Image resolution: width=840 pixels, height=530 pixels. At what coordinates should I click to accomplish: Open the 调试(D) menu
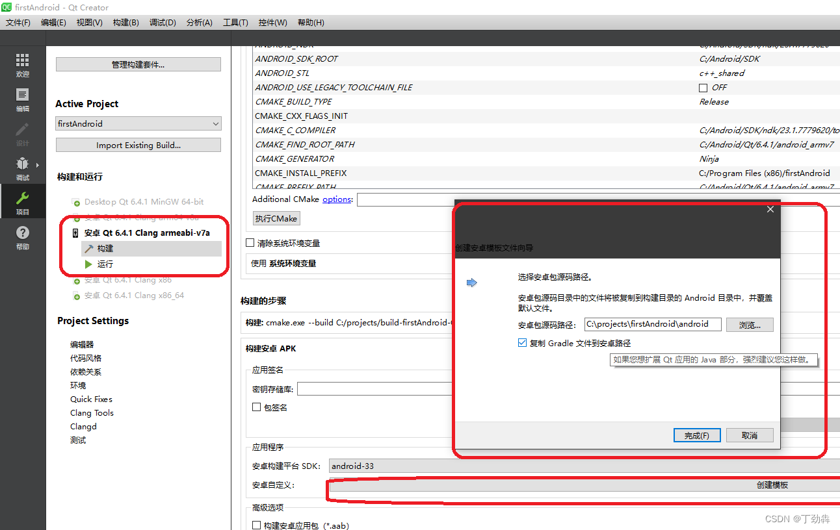pos(163,23)
